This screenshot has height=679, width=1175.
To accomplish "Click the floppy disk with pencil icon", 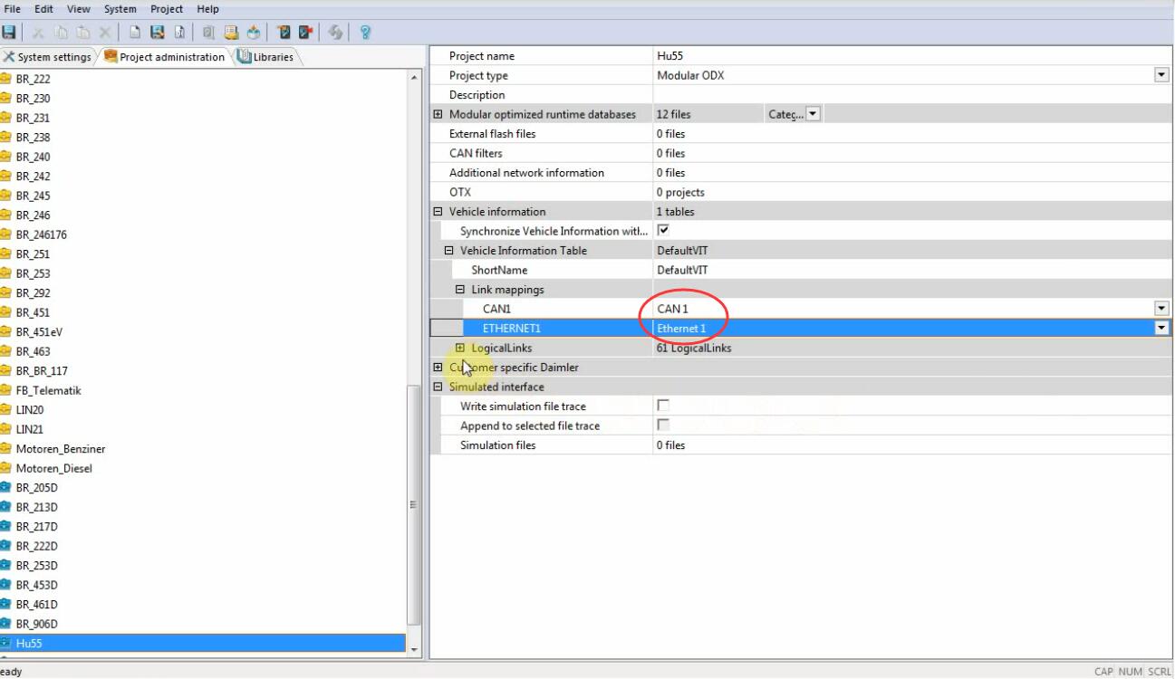I will point(157,33).
